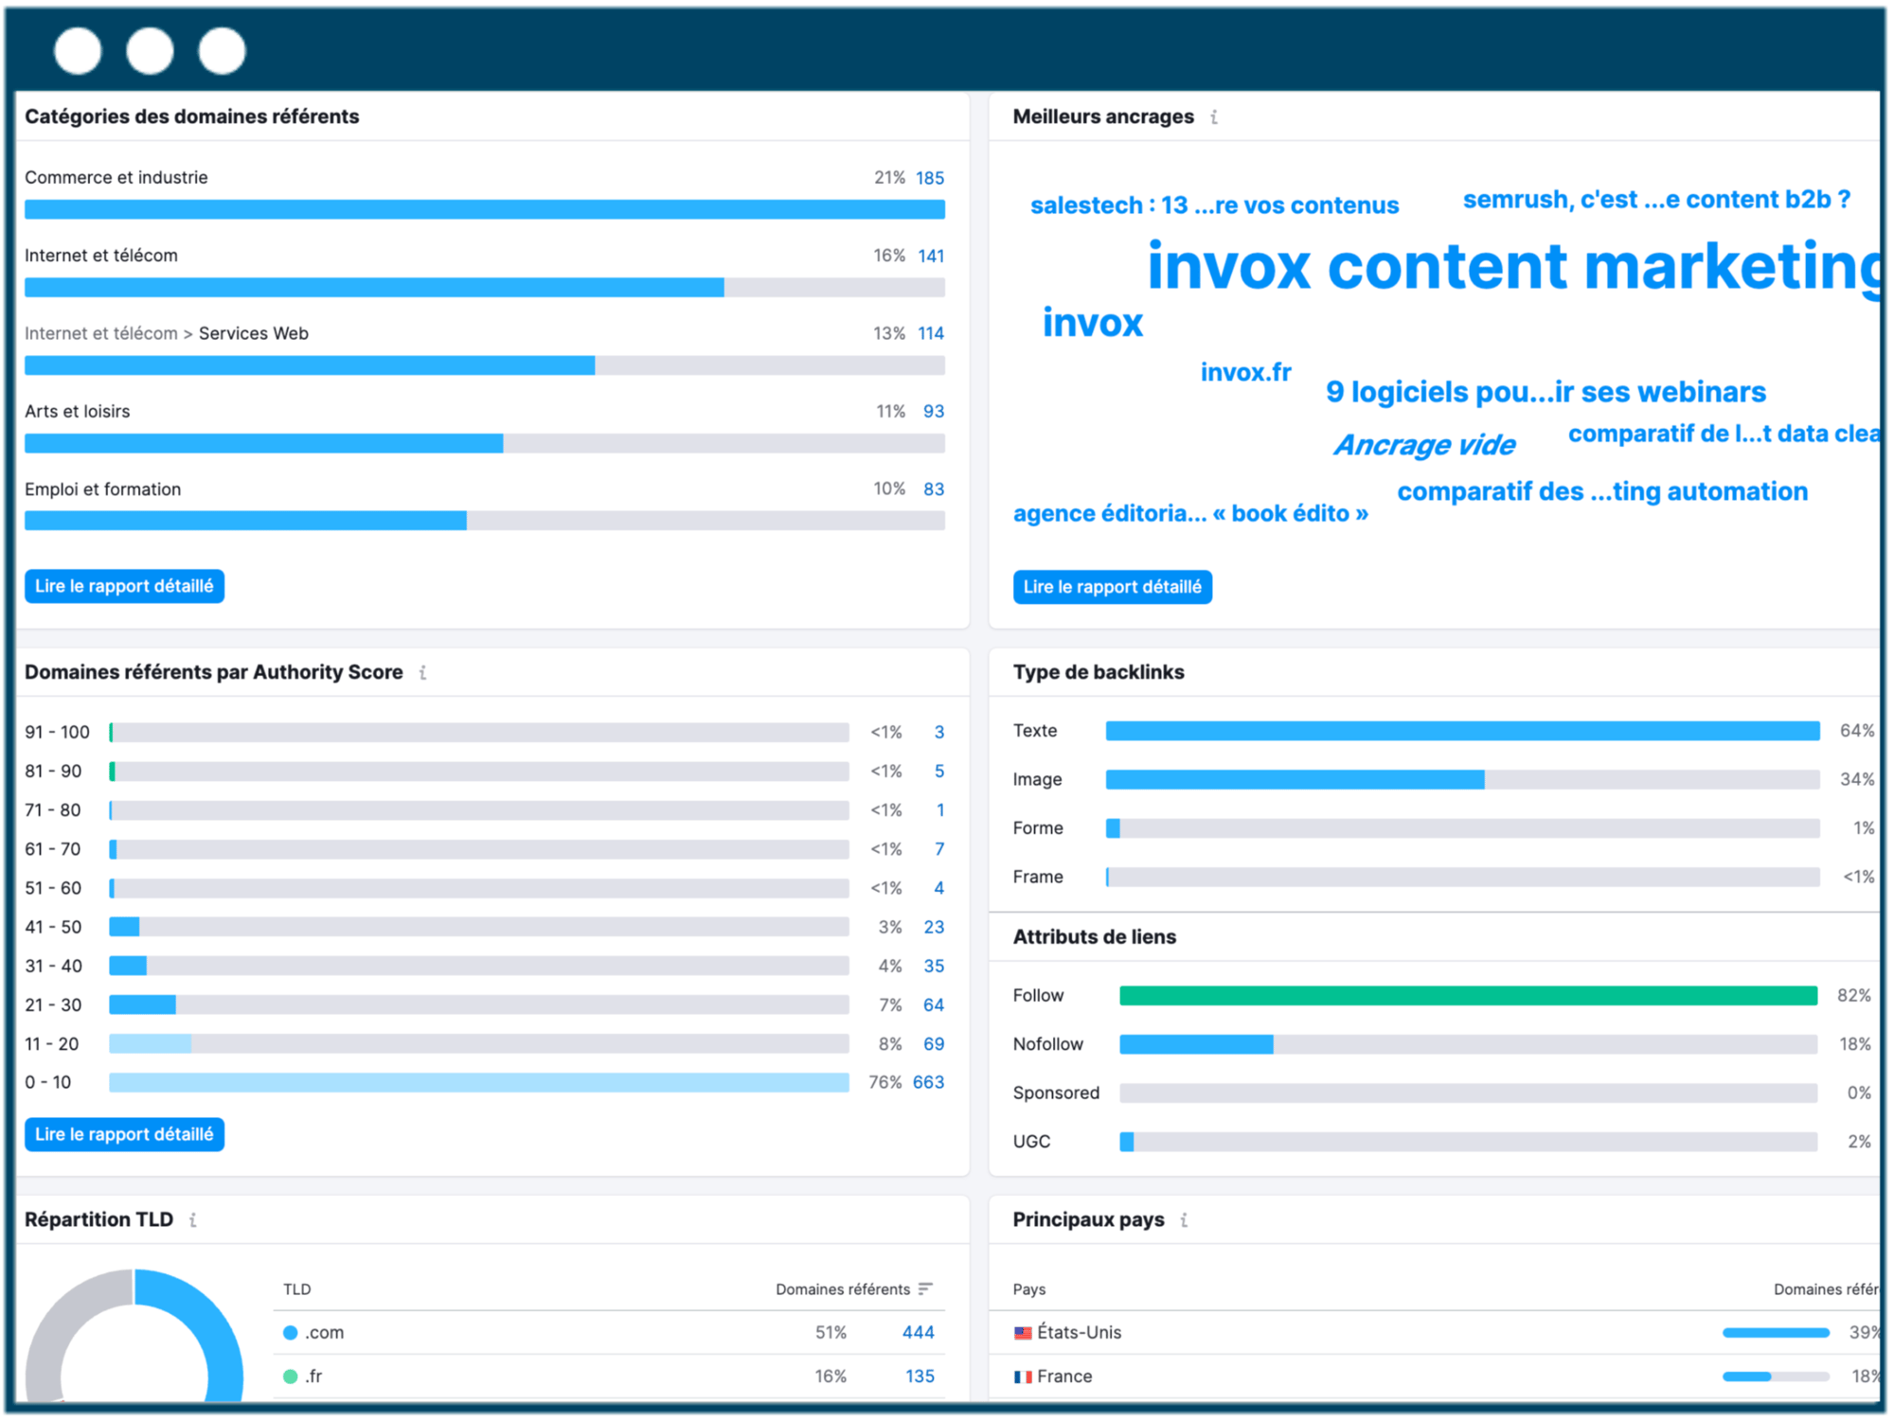The height and width of the screenshot is (1421, 1894).
Task: Open detailed report for Catégories des domaines référents
Action: [x=124, y=587]
